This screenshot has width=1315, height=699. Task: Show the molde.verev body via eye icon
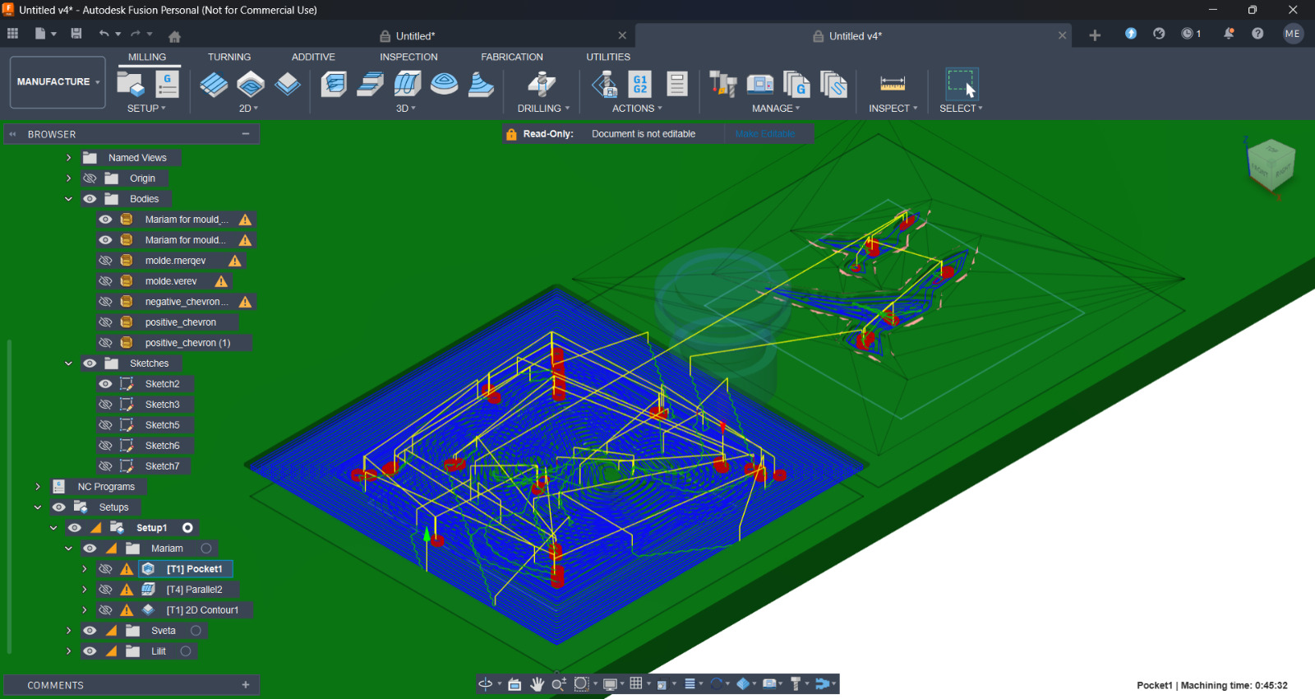tap(105, 281)
